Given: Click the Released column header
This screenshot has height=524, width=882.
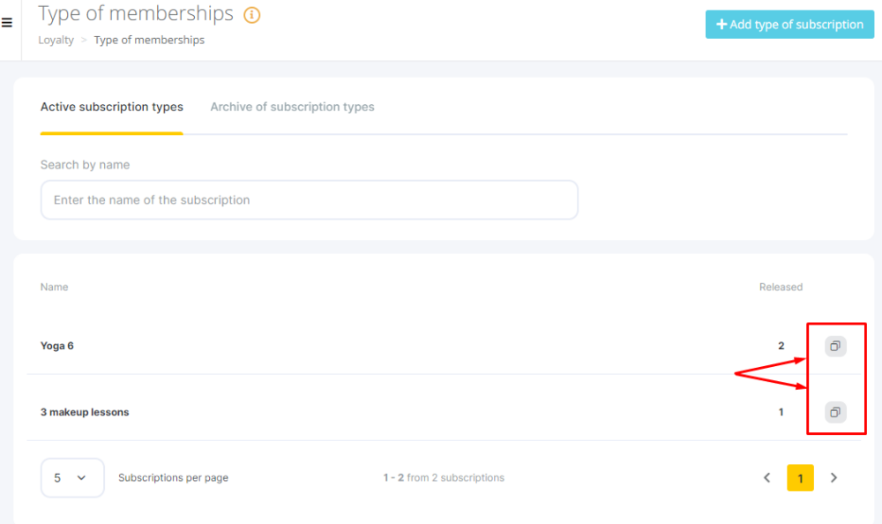Looking at the screenshot, I should [781, 287].
